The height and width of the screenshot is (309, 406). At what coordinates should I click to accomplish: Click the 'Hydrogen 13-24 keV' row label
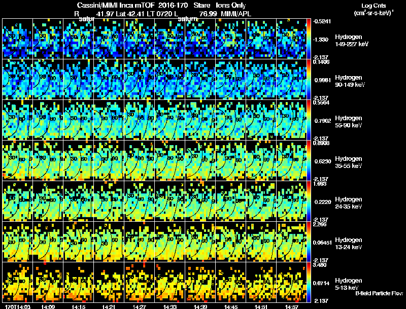(349, 244)
